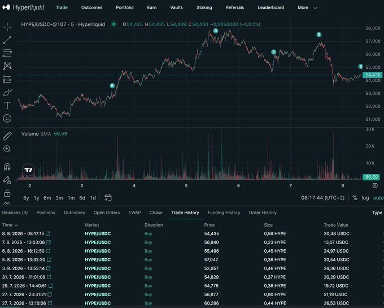Open the Leaderboard page
The image size is (384, 308).
(271, 7)
